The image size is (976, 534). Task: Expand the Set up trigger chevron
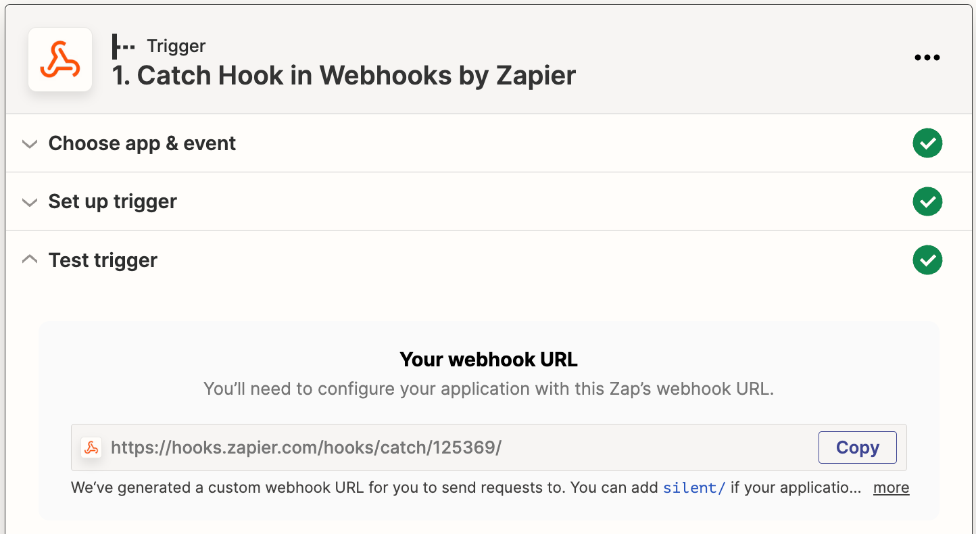point(29,202)
